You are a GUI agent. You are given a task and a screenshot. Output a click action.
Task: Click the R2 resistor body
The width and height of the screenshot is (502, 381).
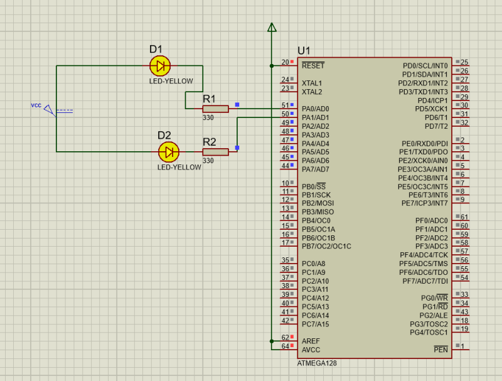215,151
